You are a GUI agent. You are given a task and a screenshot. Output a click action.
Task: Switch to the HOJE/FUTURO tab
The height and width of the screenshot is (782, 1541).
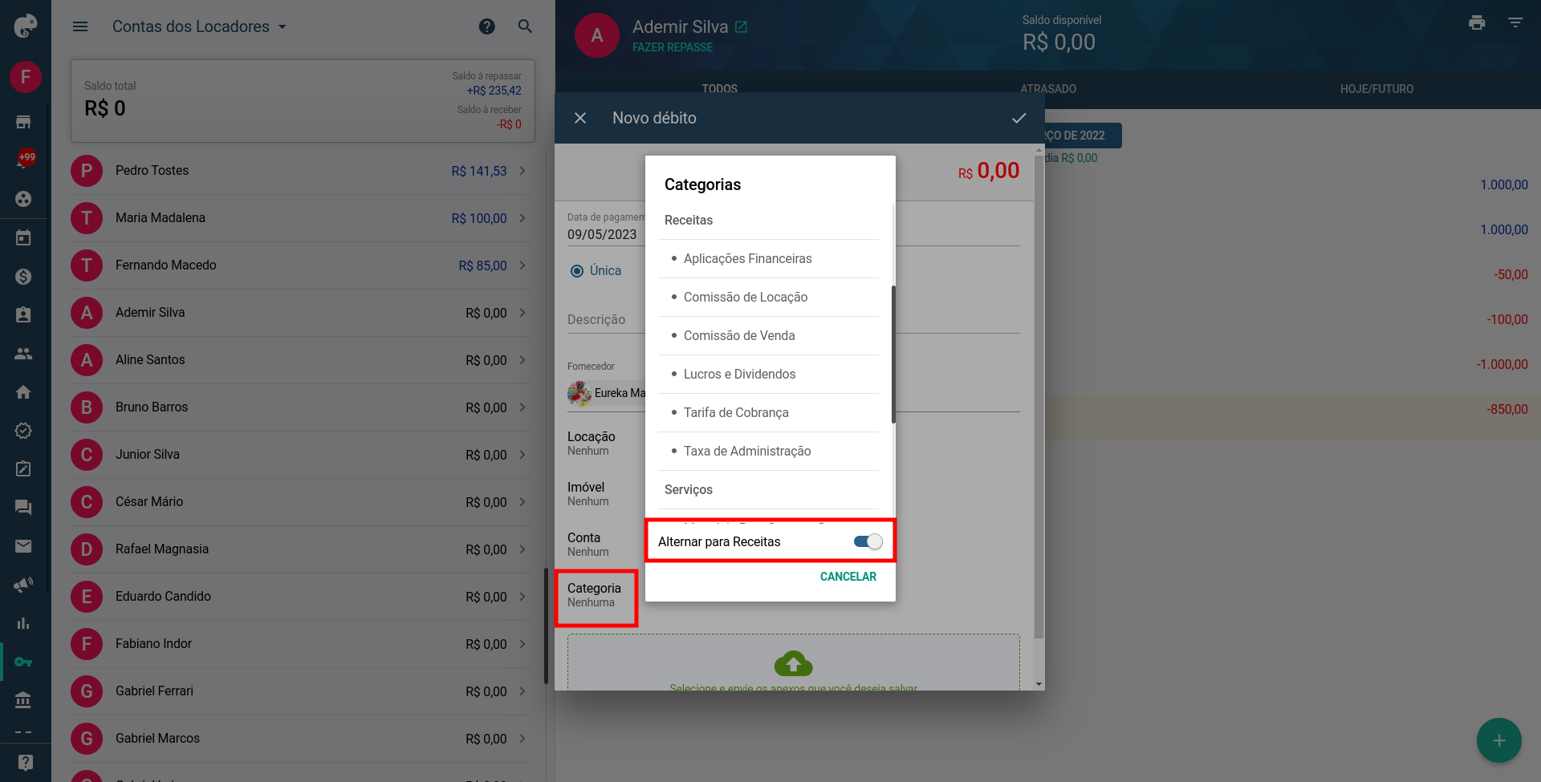click(1376, 89)
